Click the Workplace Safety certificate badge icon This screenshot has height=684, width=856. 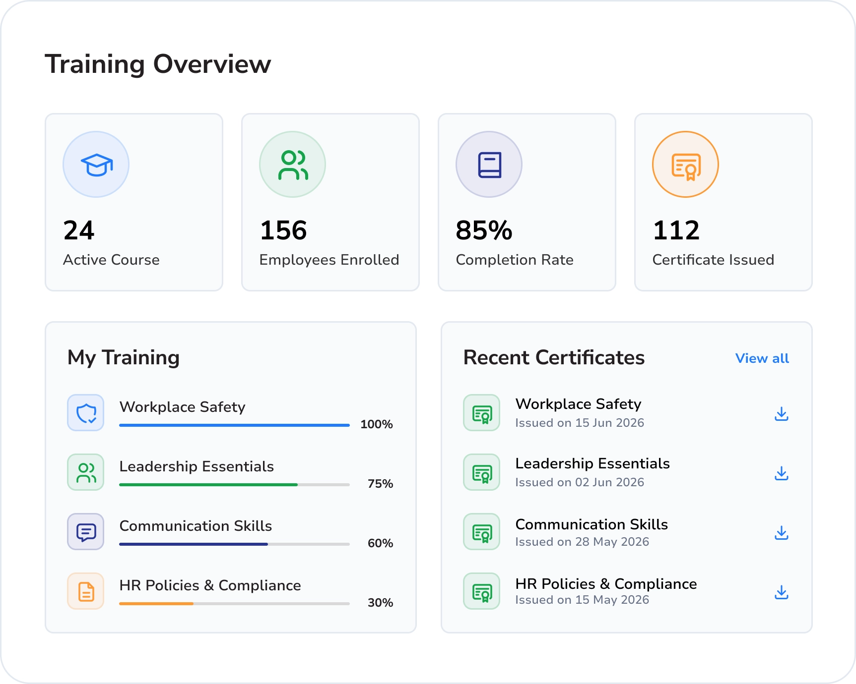click(x=482, y=413)
